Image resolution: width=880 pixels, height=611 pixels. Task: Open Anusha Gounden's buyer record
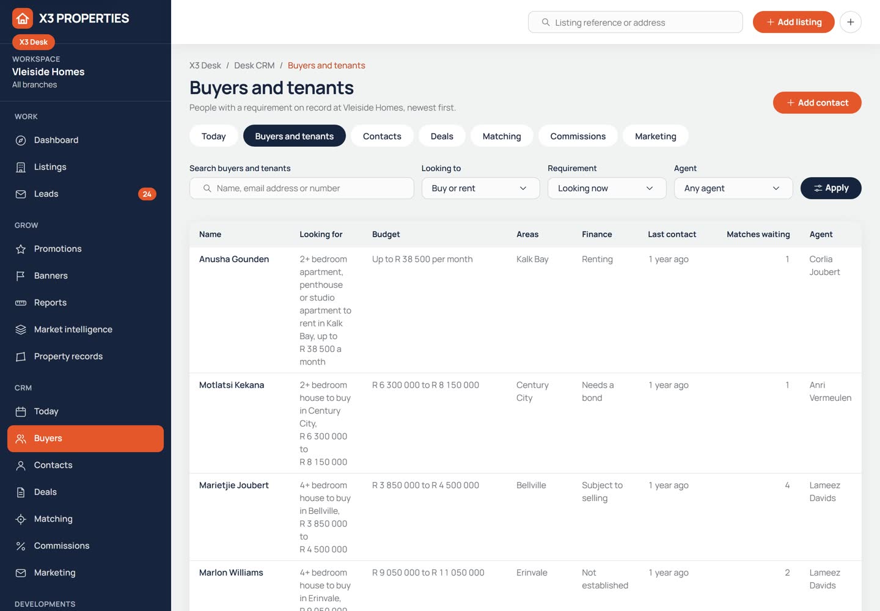pos(234,259)
